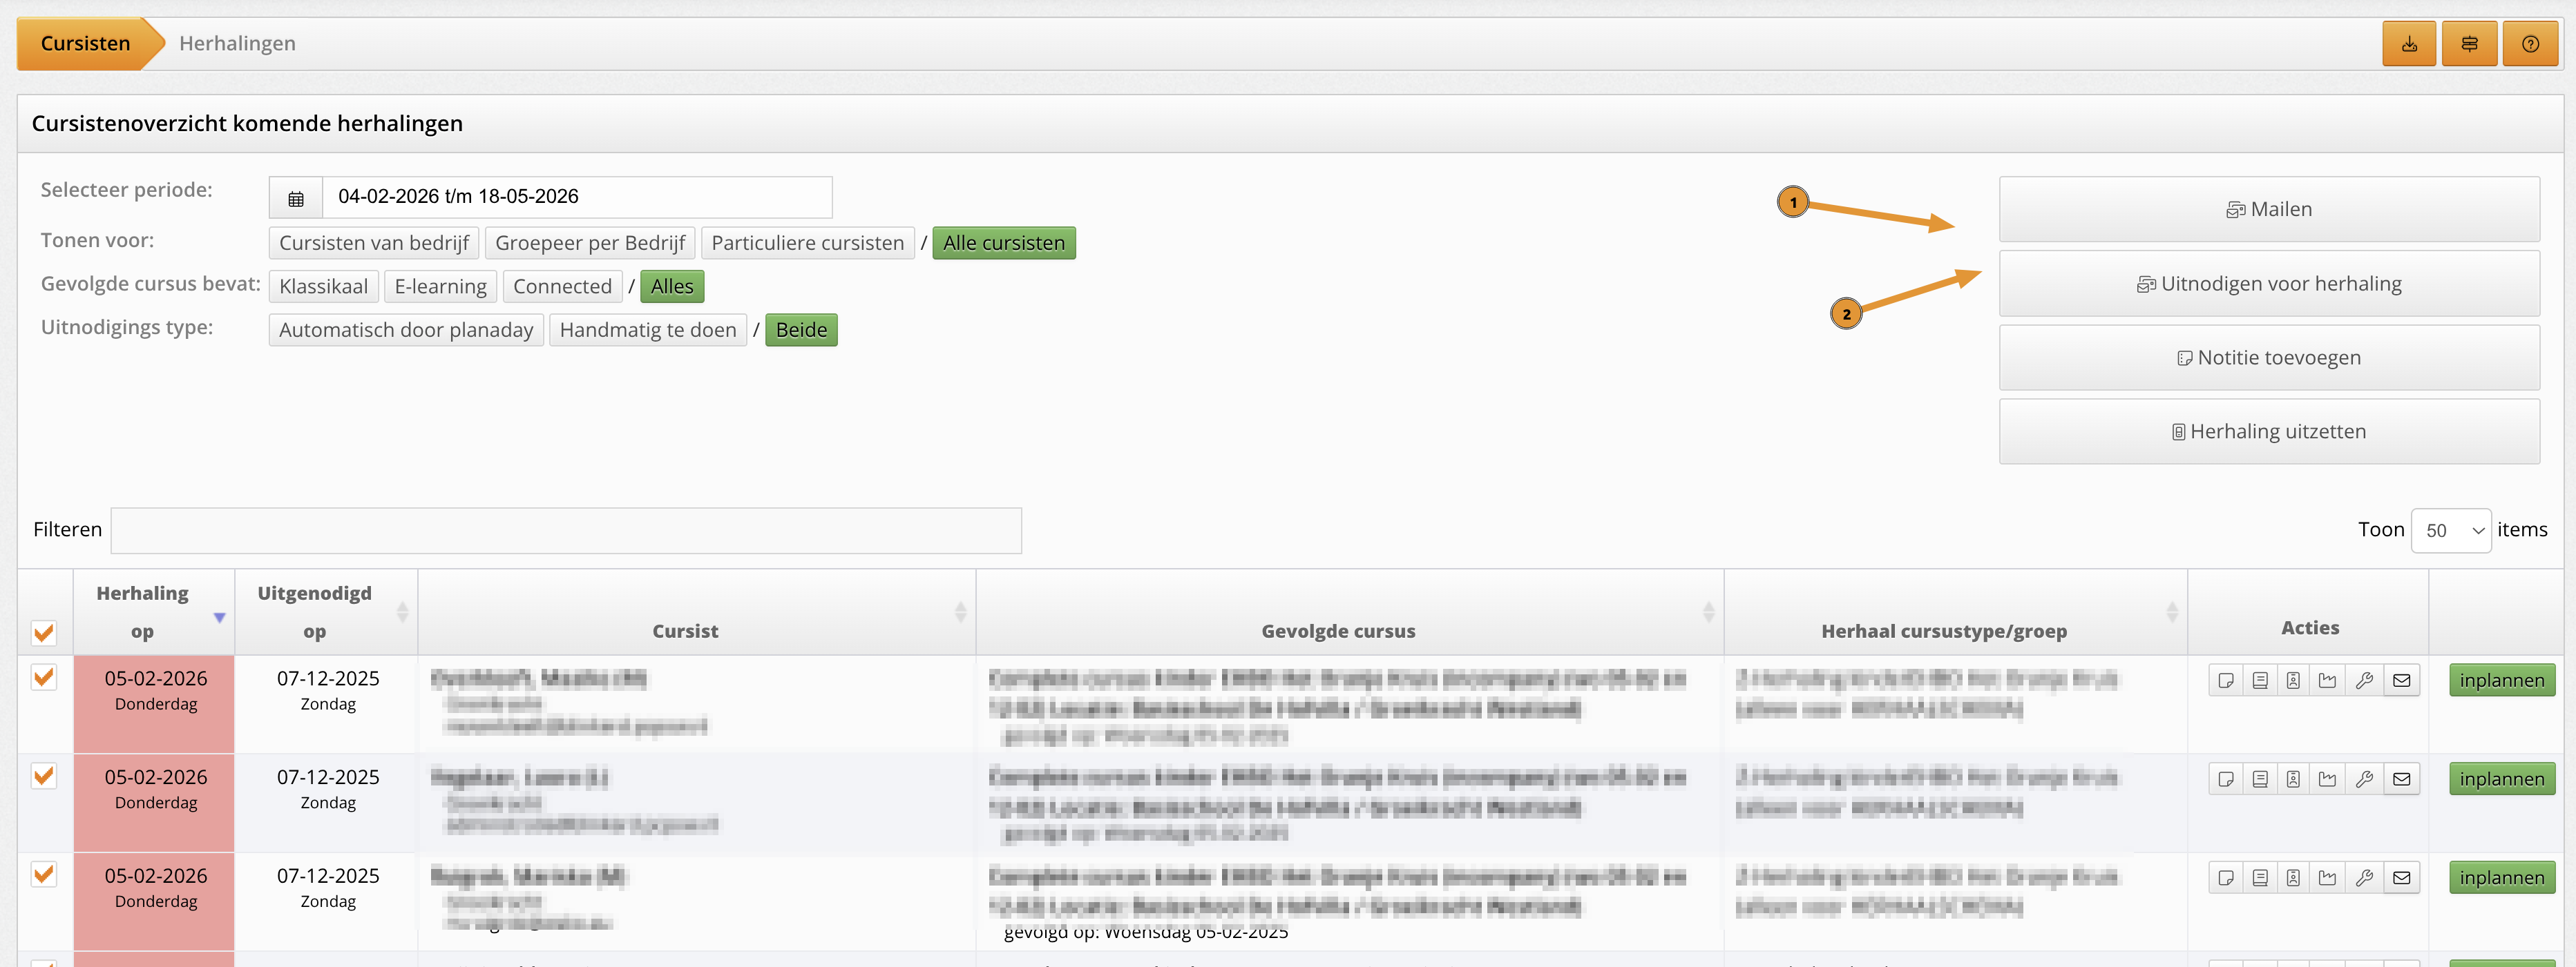Screen dimensions: 2576x967
Task: Open help via question mark icon
Action: [x=2530, y=44]
